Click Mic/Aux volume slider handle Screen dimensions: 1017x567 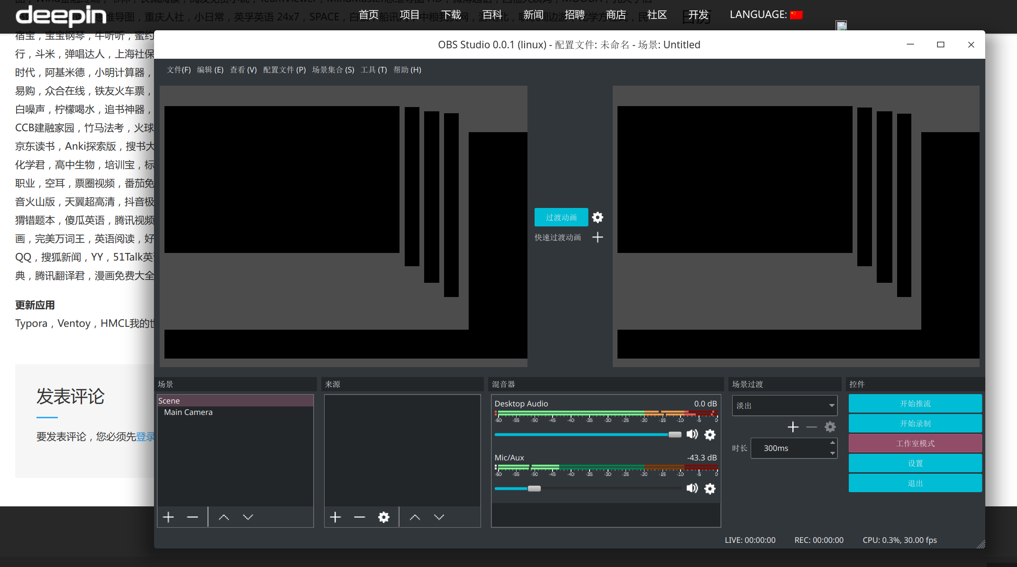(534, 488)
